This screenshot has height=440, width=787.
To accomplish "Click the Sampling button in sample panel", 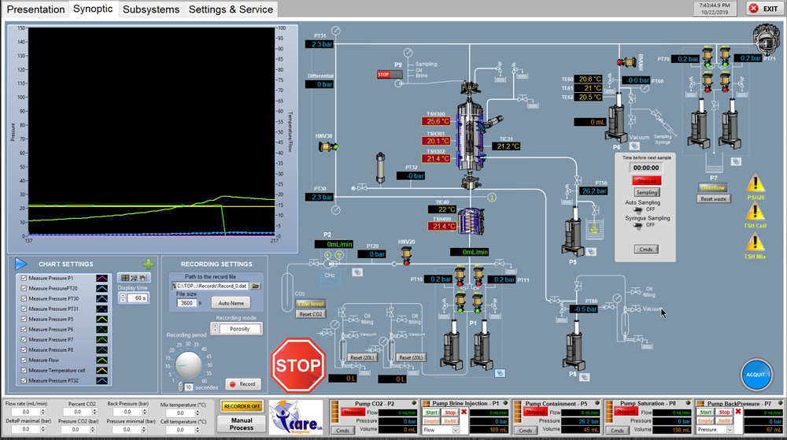I will tap(646, 192).
